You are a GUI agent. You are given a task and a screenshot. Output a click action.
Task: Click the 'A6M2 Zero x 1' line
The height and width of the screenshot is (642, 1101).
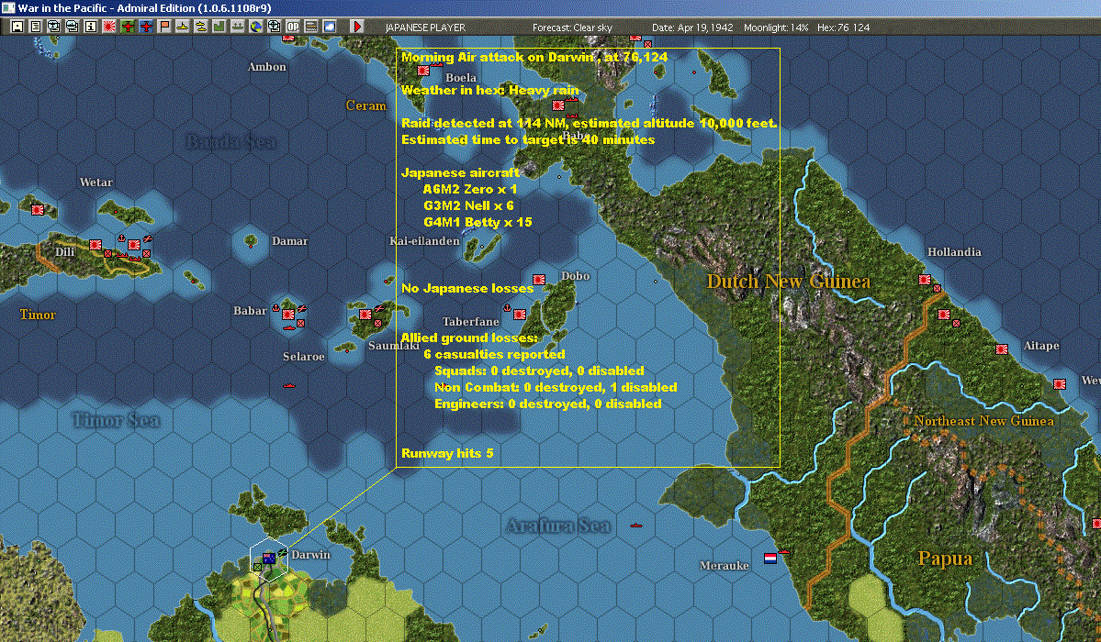(470, 189)
